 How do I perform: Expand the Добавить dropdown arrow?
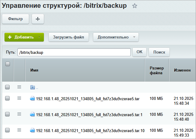coord(39,37)
